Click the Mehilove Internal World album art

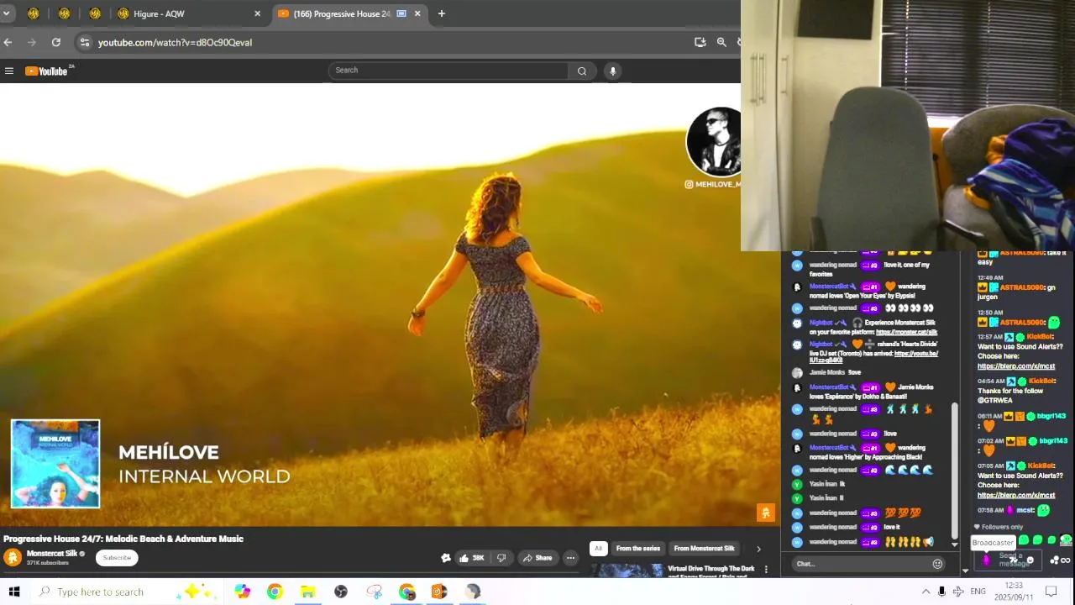(55, 464)
